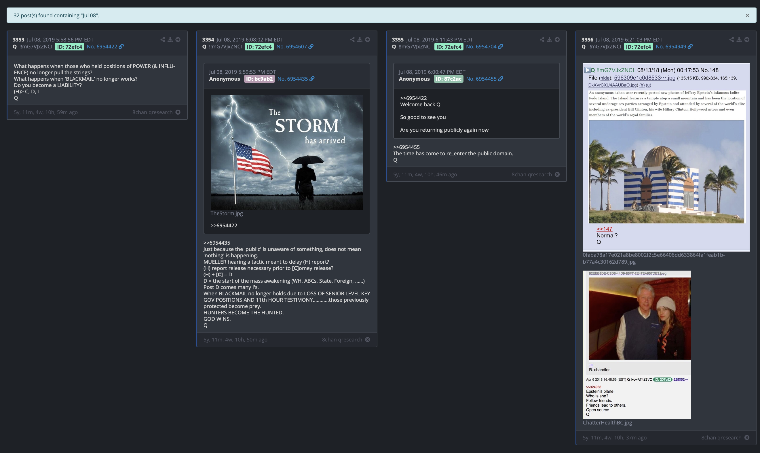Share post 3353
The height and width of the screenshot is (453, 760).
(163, 40)
